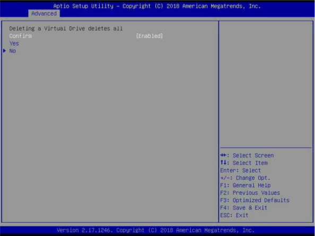Image resolution: width=315 pixels, height=236 pixels.
Task: Click the Aptio Setup Utility title header
Action: [157, 6]
